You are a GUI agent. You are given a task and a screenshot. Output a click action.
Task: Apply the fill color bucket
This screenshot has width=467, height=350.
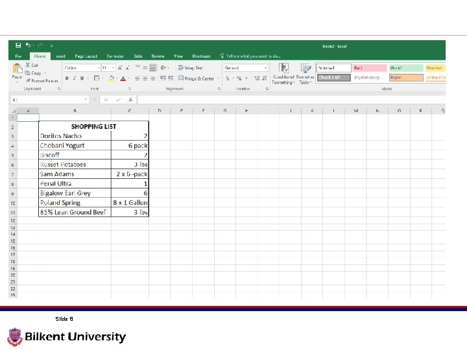coord(112,78)
